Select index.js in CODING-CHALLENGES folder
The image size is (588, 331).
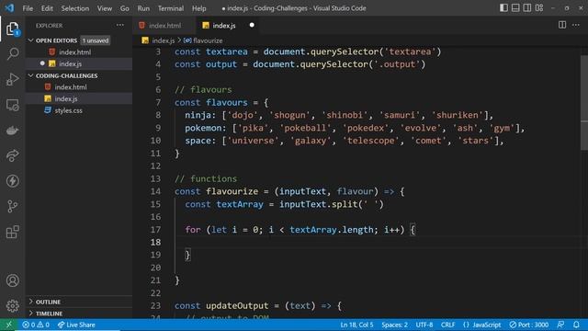click(79, 98)
